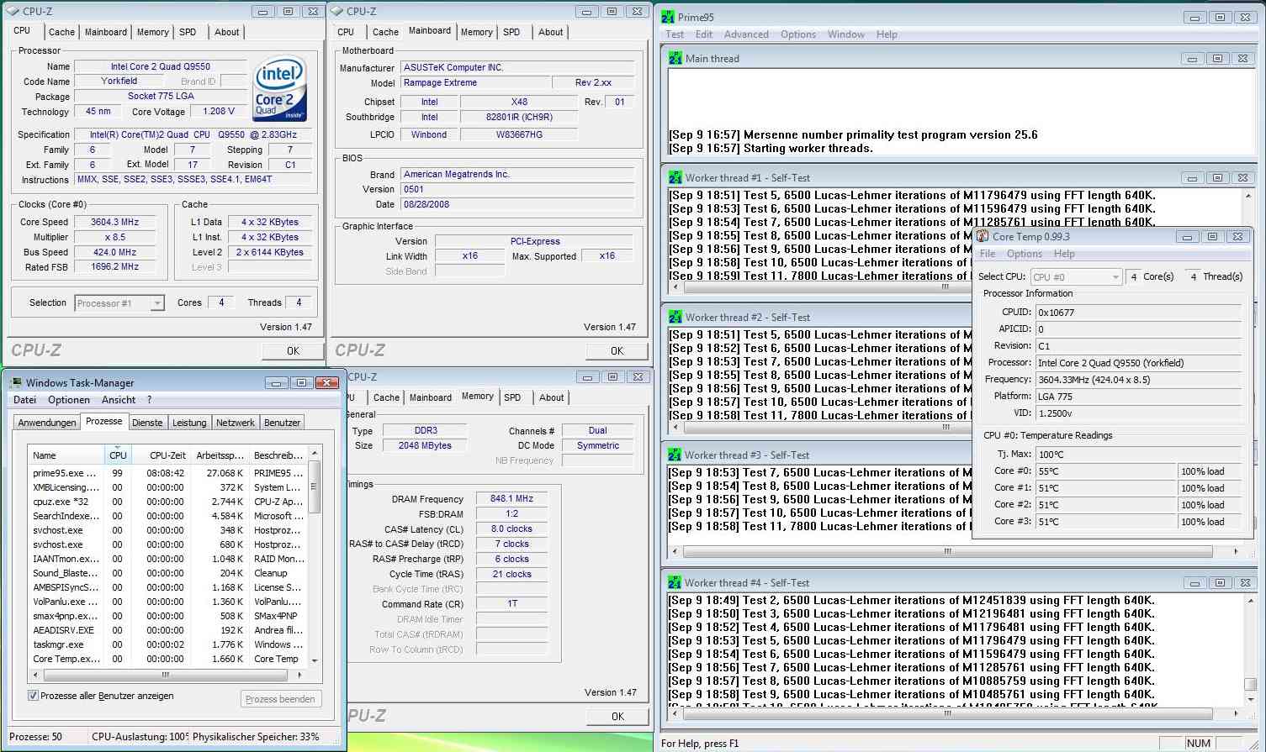Minimize the Main thread child window

point(1192,59)
